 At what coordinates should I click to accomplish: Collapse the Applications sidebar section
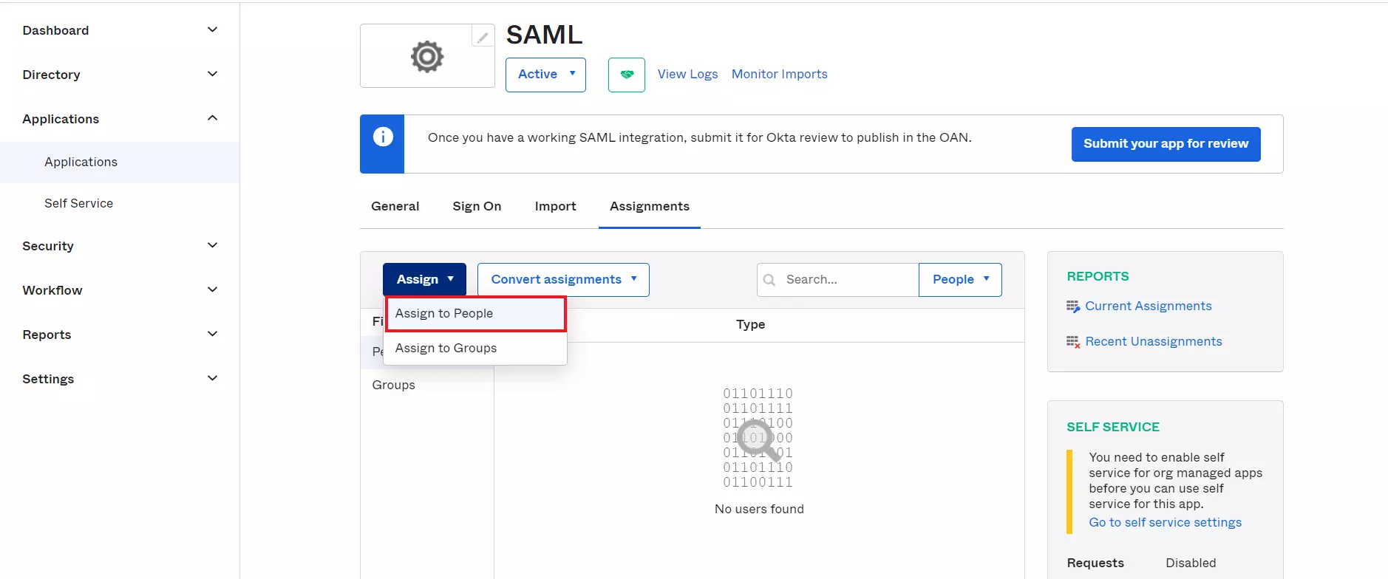click(120, 119)
